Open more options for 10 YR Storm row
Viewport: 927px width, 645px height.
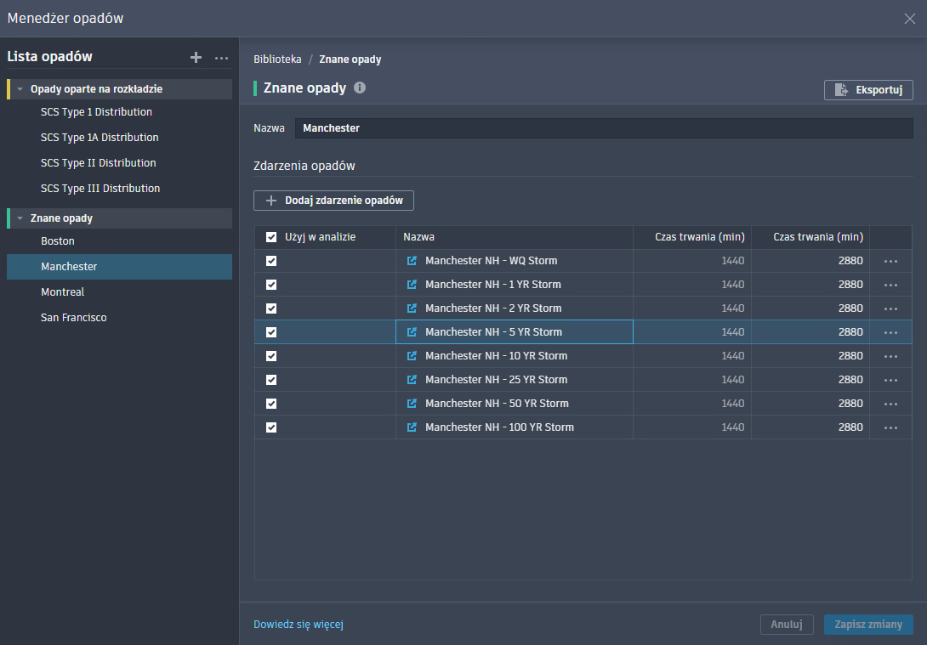890,356
